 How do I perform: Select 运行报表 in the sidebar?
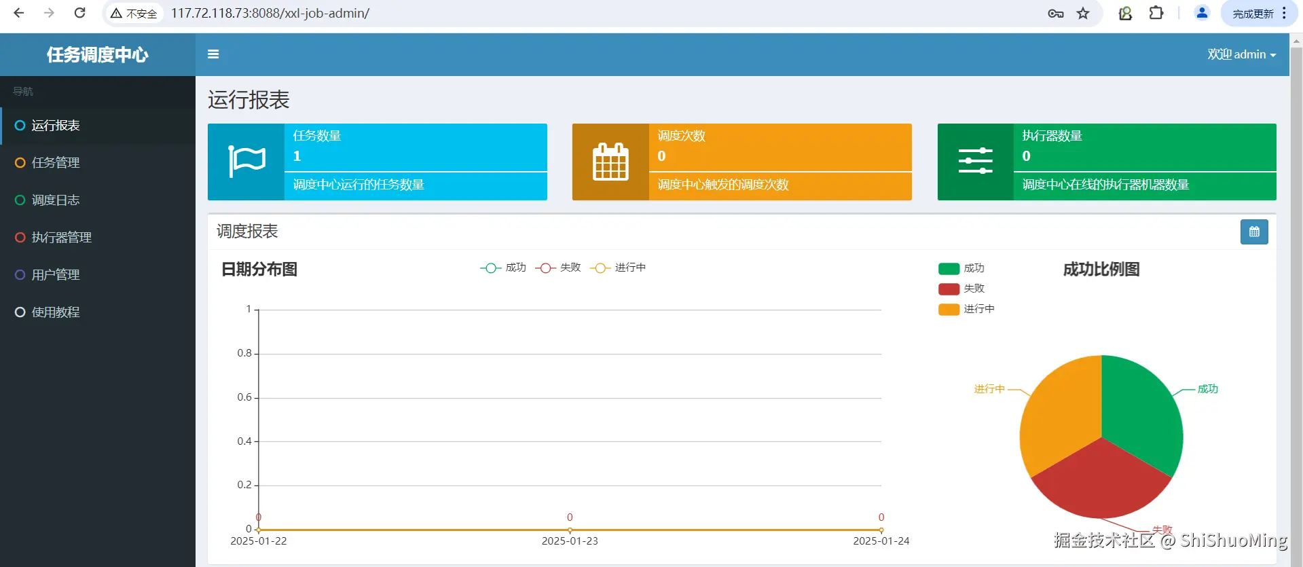(98, 126)
